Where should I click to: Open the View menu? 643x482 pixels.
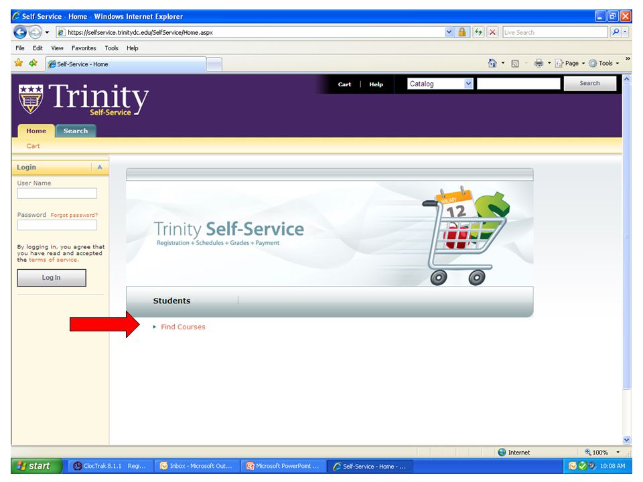tap(57, 48)
